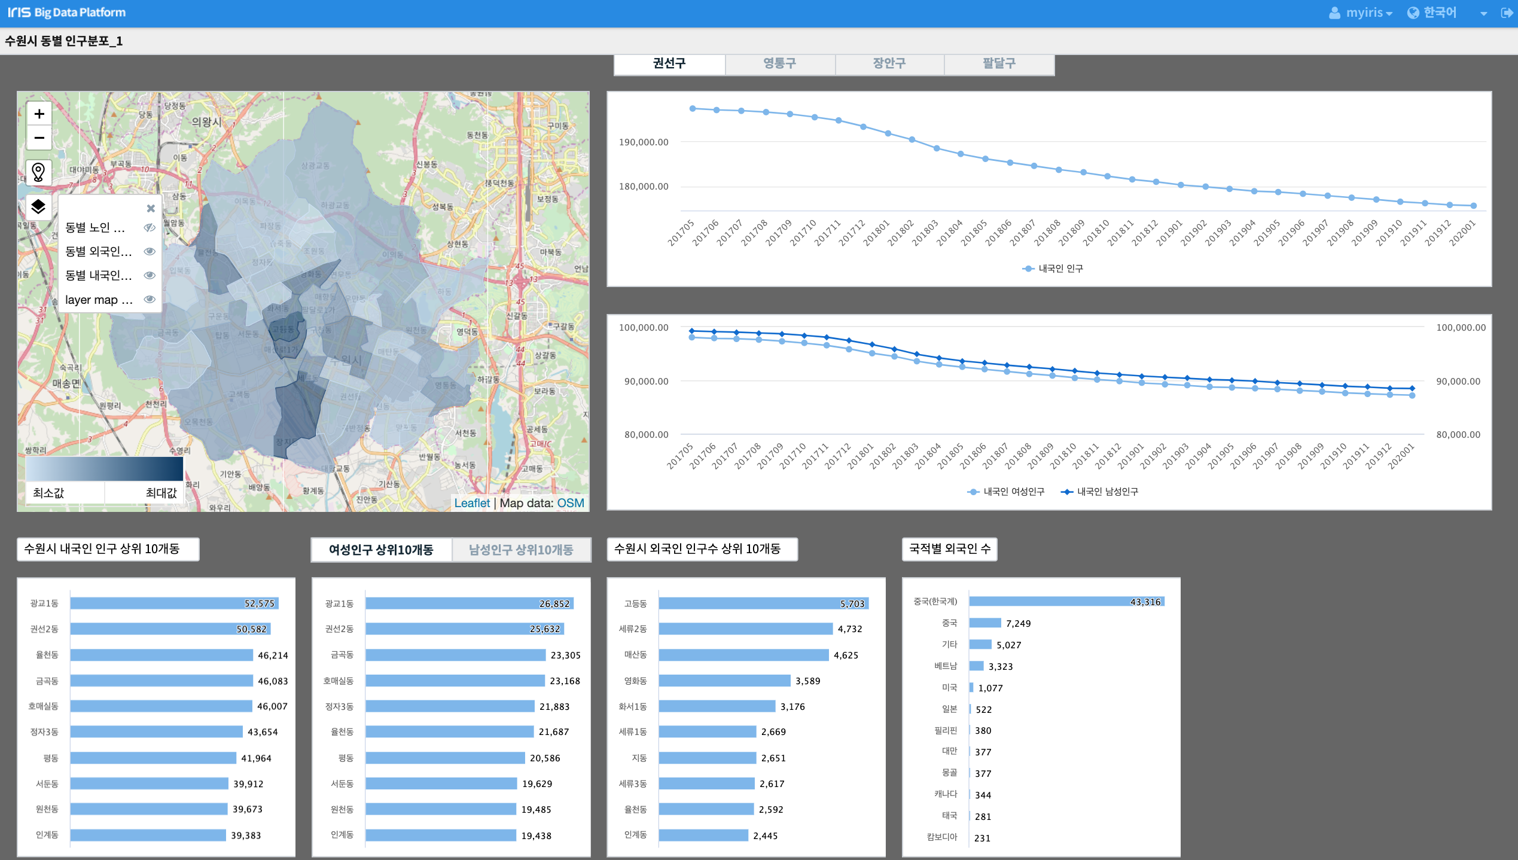Click 국적별 외국인 수 heading
This screenshot has width=1518, height=860.
coord(950,548)
